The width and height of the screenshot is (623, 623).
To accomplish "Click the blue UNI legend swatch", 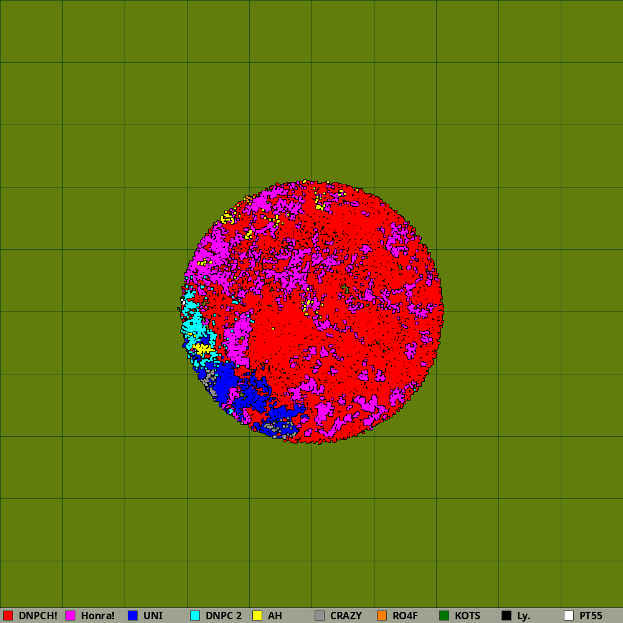I will click(133, 616).
